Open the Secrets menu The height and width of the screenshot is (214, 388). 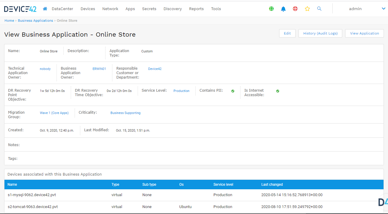click(x=149, y=9)
